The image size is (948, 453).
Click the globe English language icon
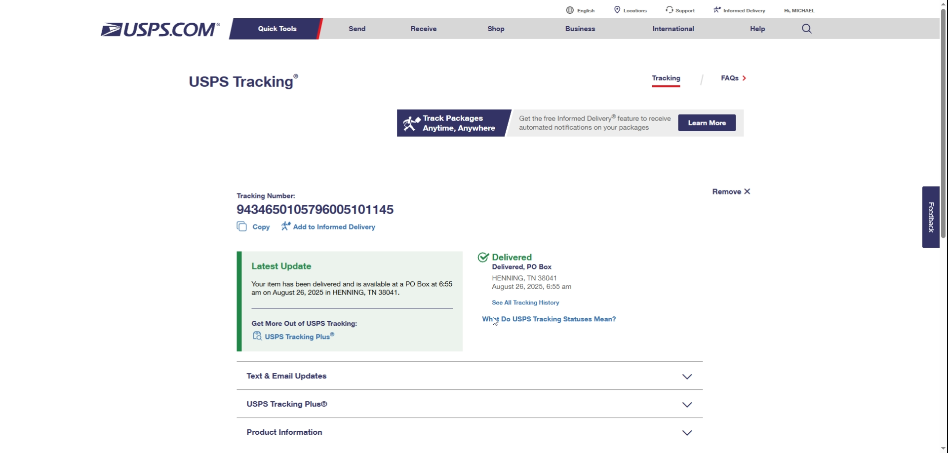570,10
